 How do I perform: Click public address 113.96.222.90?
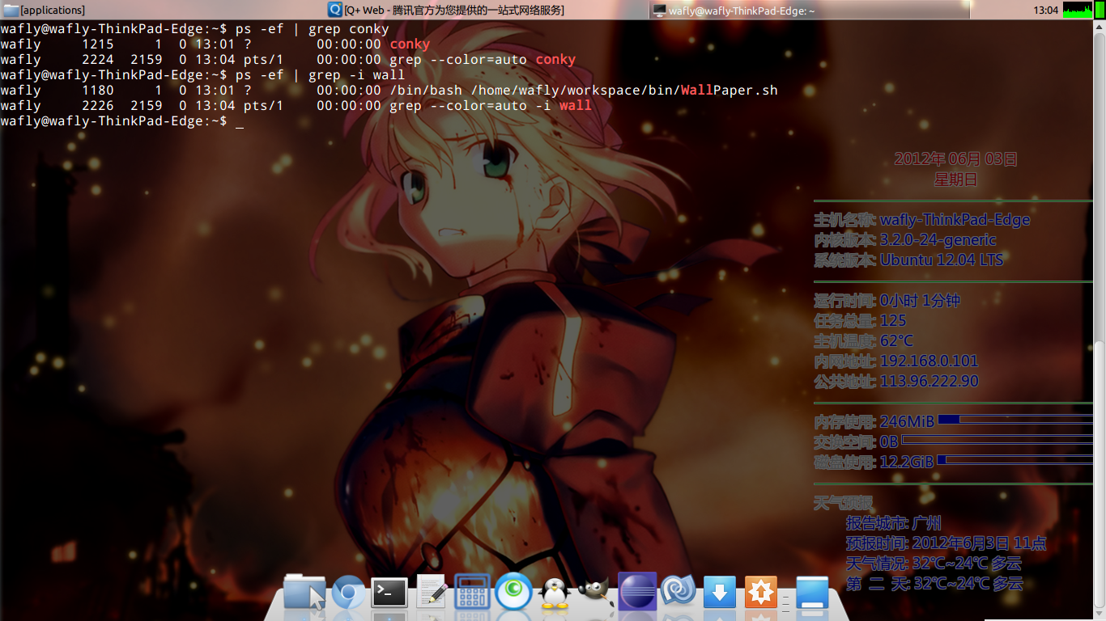tap(929, 382)
